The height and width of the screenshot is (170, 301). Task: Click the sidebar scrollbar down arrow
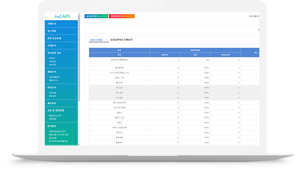tap(79, 145)
